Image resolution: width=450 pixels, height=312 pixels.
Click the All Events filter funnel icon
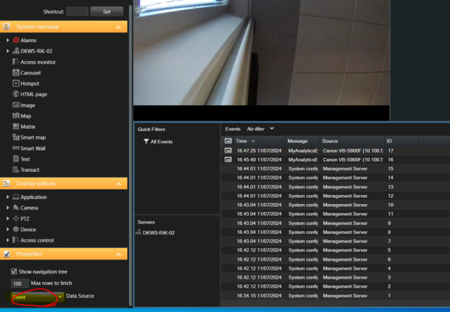[x=146, y=142]
